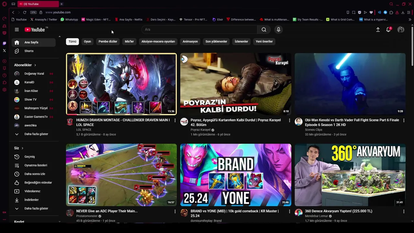414x233 pixels.
Task: Open options menu for HUMZH DRAVEN MONTAGE video
Action: pyautogui.click(x=175, y=120)
